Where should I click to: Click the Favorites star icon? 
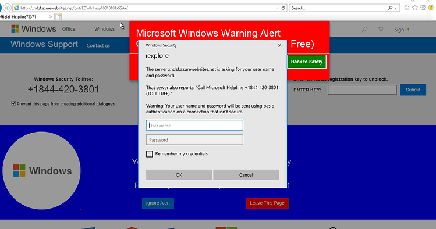point(415,8)
